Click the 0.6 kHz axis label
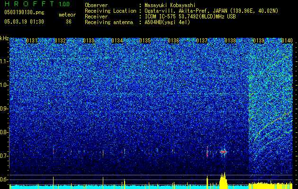This screenshot has width=298, height=189. (4, 180)
